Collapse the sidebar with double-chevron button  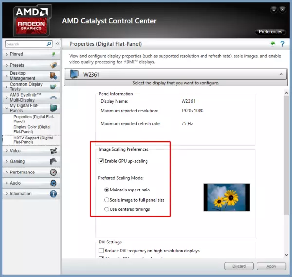(x=58, y=44)
